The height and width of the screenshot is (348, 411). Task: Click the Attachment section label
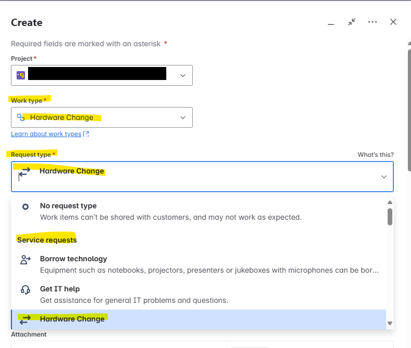(29, 334)
